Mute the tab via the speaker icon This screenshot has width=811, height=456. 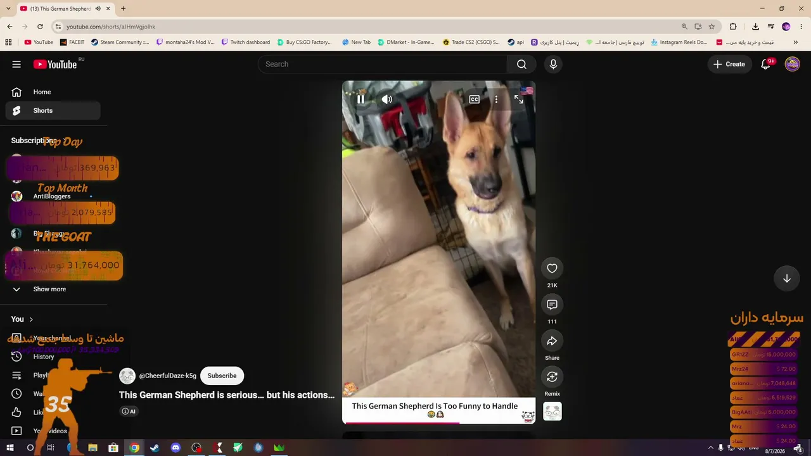(98, 9)
